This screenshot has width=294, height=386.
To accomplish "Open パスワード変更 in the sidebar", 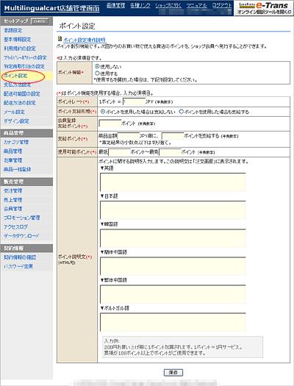I will pyautogui.click(x=18, y=266).
